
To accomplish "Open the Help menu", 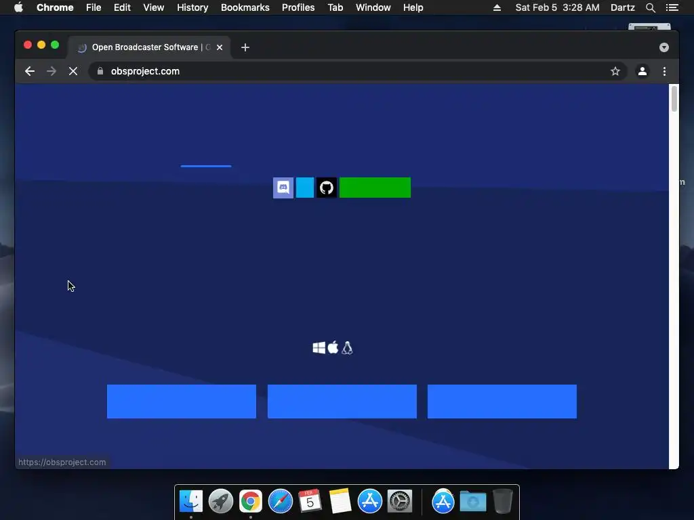I will (413, 7).
